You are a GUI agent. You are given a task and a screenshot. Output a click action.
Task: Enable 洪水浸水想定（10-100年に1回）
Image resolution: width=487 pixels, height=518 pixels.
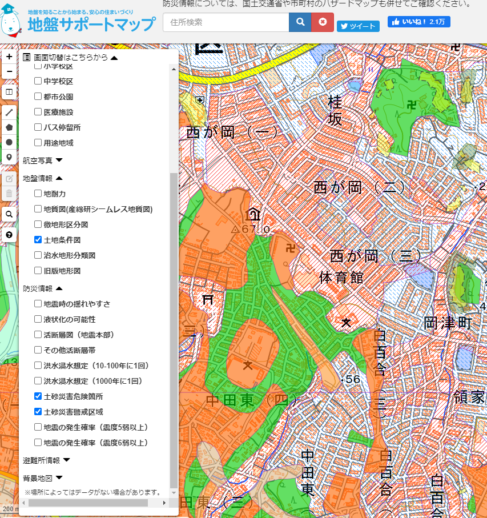38,366
